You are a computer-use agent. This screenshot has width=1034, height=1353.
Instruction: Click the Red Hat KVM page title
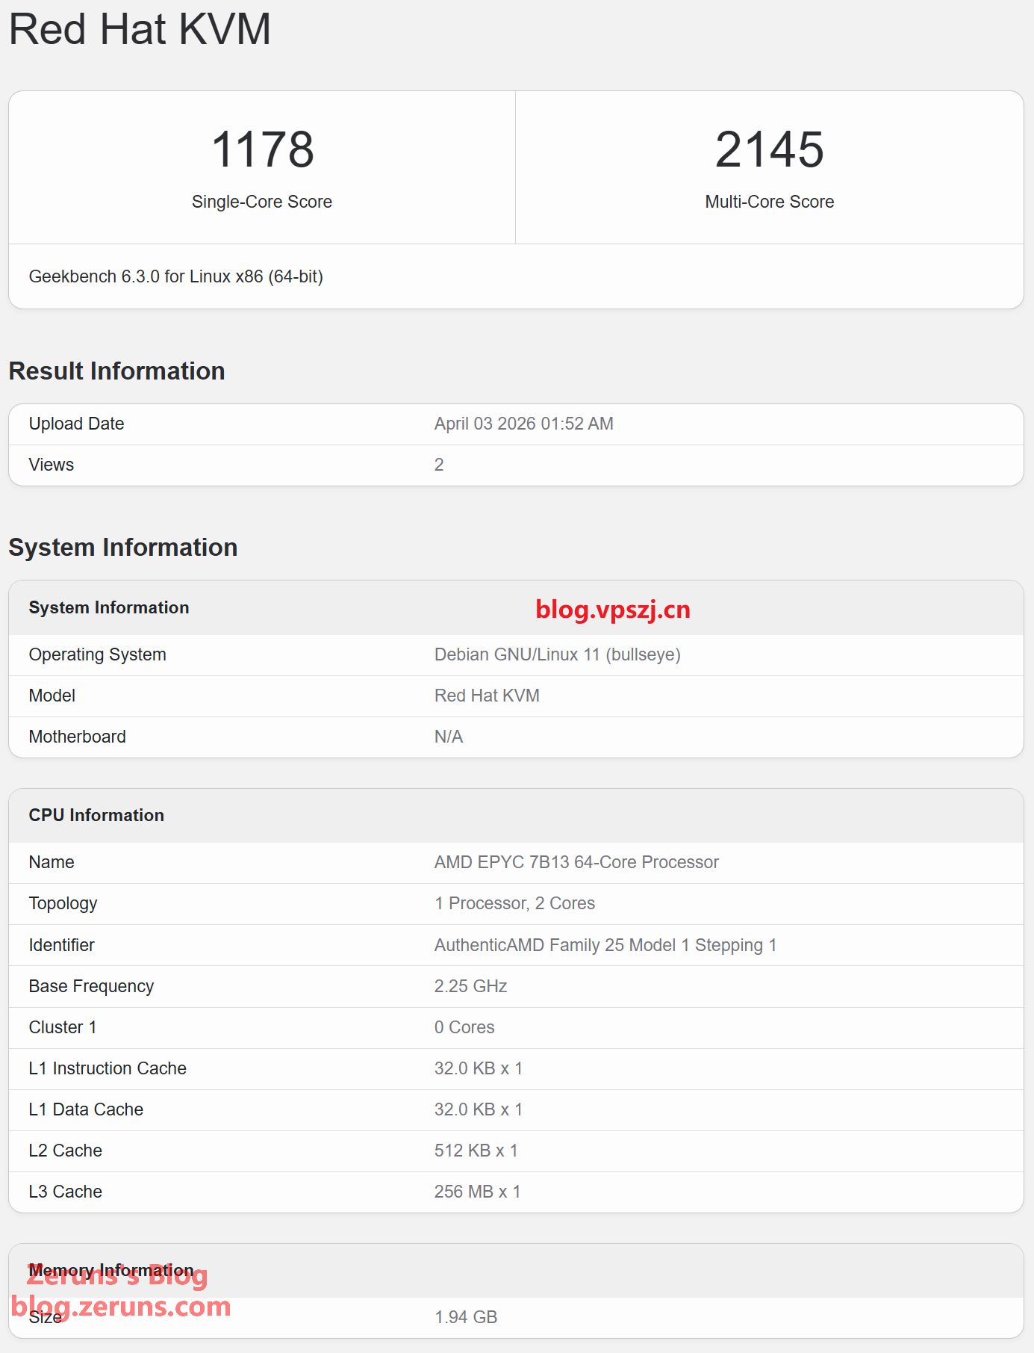point(140,30)
